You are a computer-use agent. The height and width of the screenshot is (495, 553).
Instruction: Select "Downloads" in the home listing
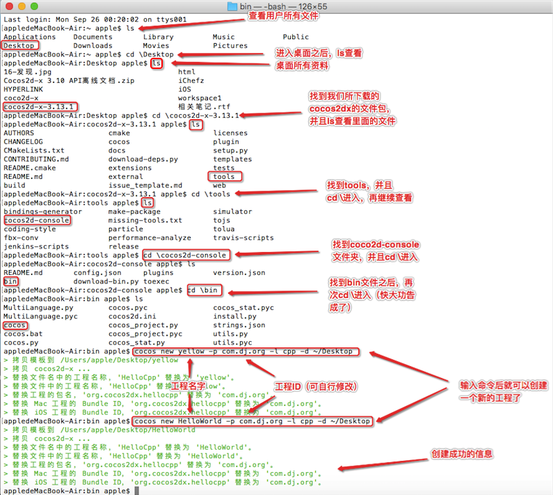pos(93,45)
